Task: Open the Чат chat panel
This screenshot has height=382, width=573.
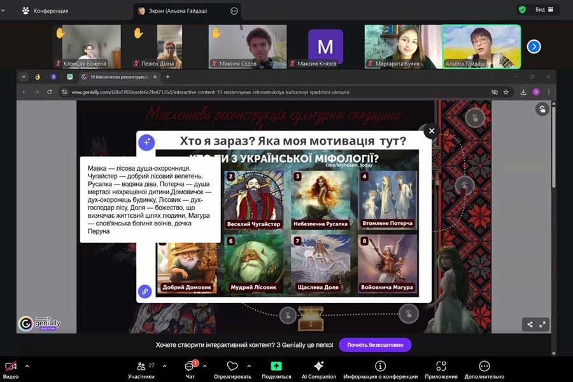Action: [x=190, y=367]
